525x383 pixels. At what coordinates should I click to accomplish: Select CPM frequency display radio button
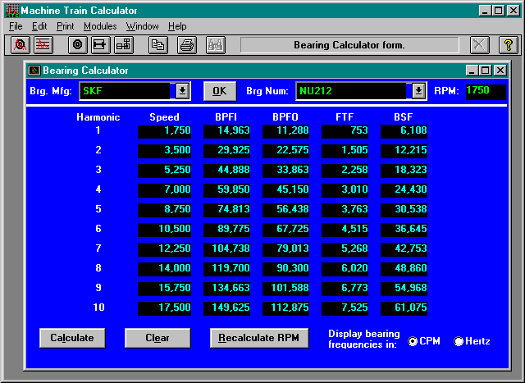click(413, 341)
